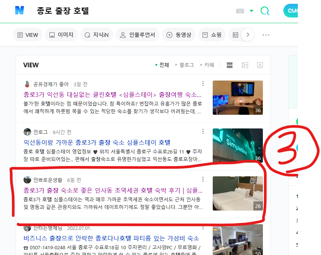321x255 pixels.
Task: Click the 2022.07.01. date
Action: click(79, 228)
